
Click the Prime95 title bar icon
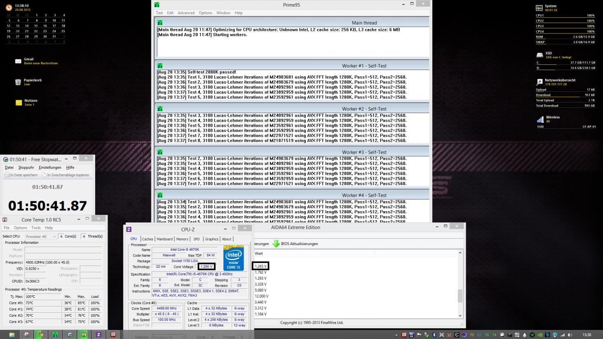coord(157,5)
